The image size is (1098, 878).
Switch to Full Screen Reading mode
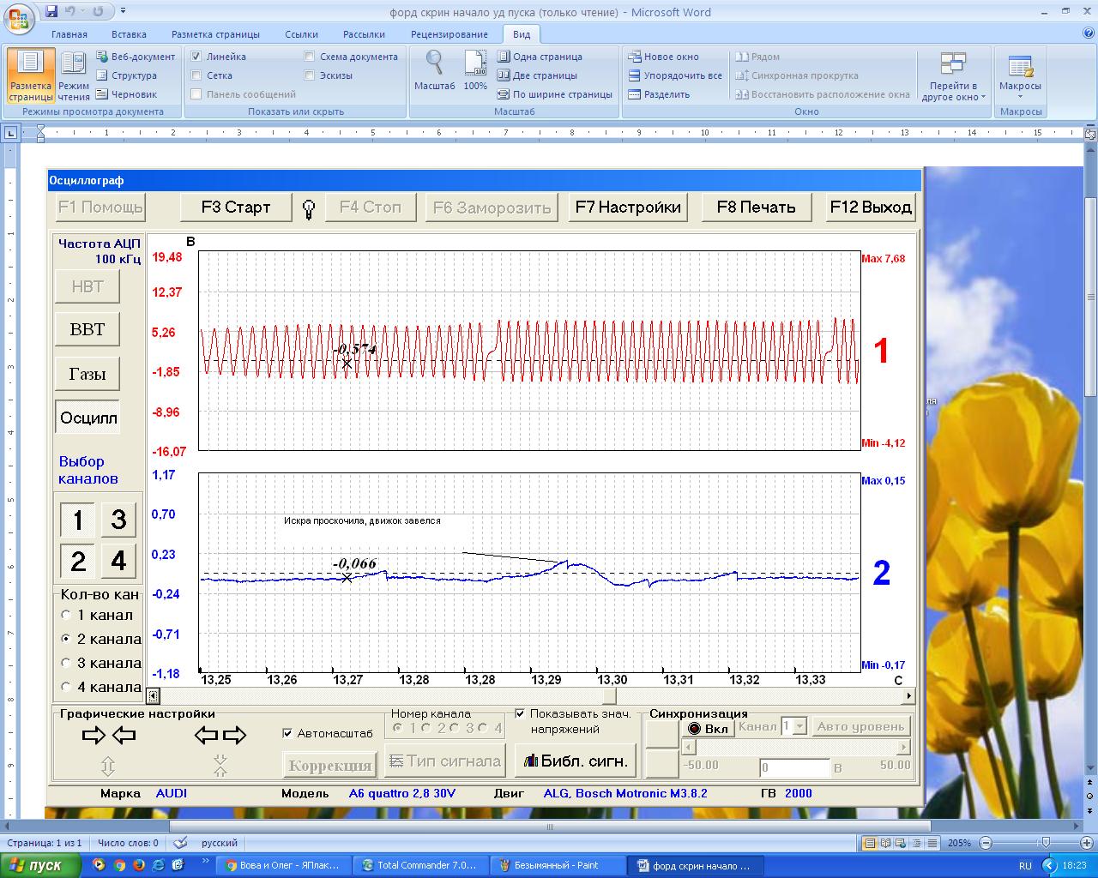[74, 76]
